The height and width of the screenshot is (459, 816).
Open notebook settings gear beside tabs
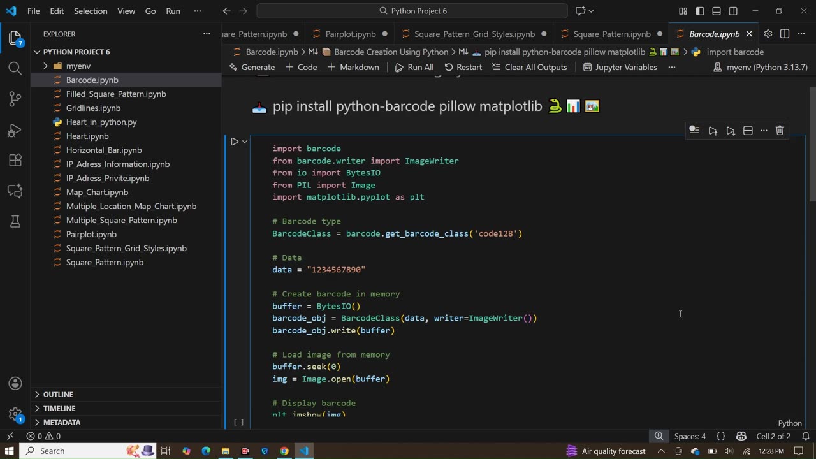pos(768,34)
